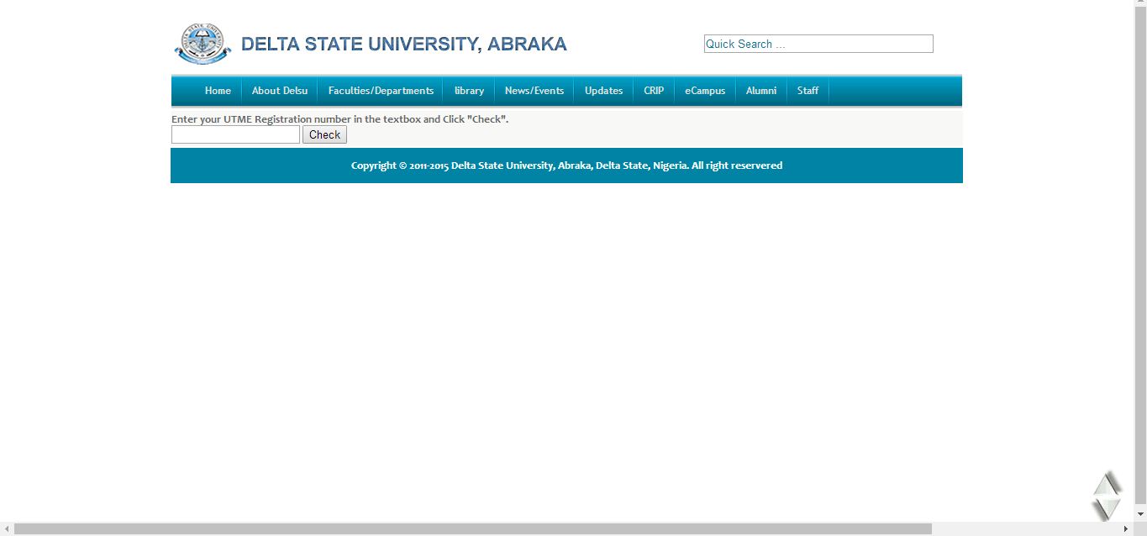1147x536 pixels.
Task: Open the CRIP navigation link
Action: 654,91
